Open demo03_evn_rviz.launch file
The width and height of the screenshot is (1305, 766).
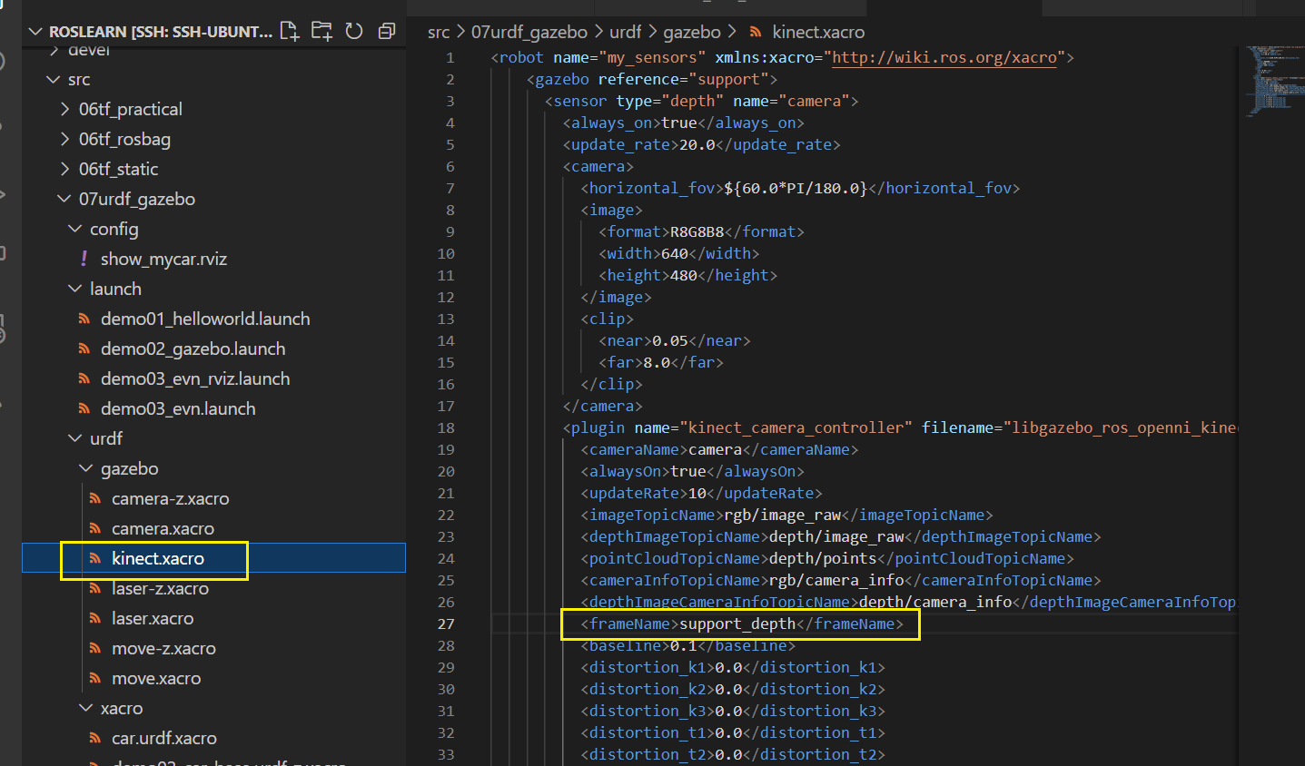(195, 378)
